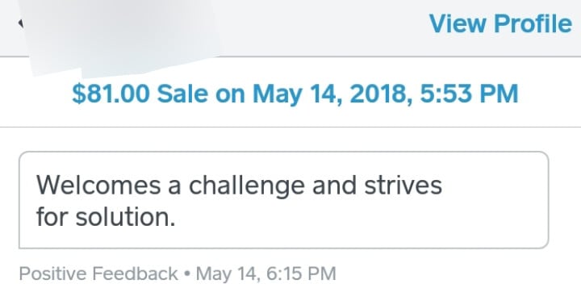Click "5:53 PM" in the sale link
The width and height of the screenshot is (581, 305).
469,93
